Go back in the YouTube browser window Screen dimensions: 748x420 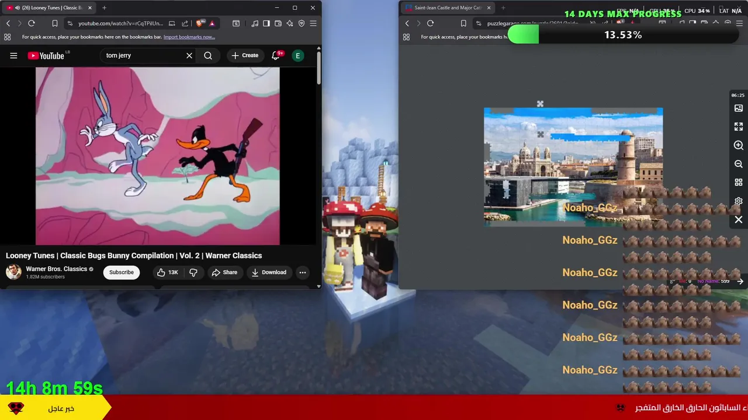(8, 23)
